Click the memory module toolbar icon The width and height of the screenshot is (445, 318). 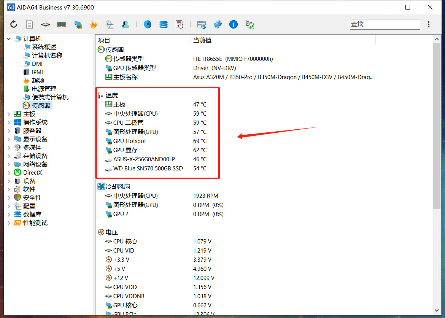click(x=61, y=24)
